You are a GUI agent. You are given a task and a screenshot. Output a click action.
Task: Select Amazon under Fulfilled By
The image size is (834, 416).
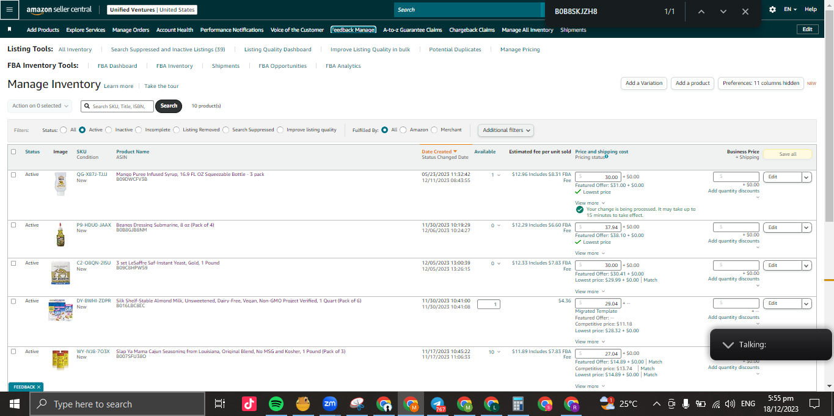click(x=403, y=130)
